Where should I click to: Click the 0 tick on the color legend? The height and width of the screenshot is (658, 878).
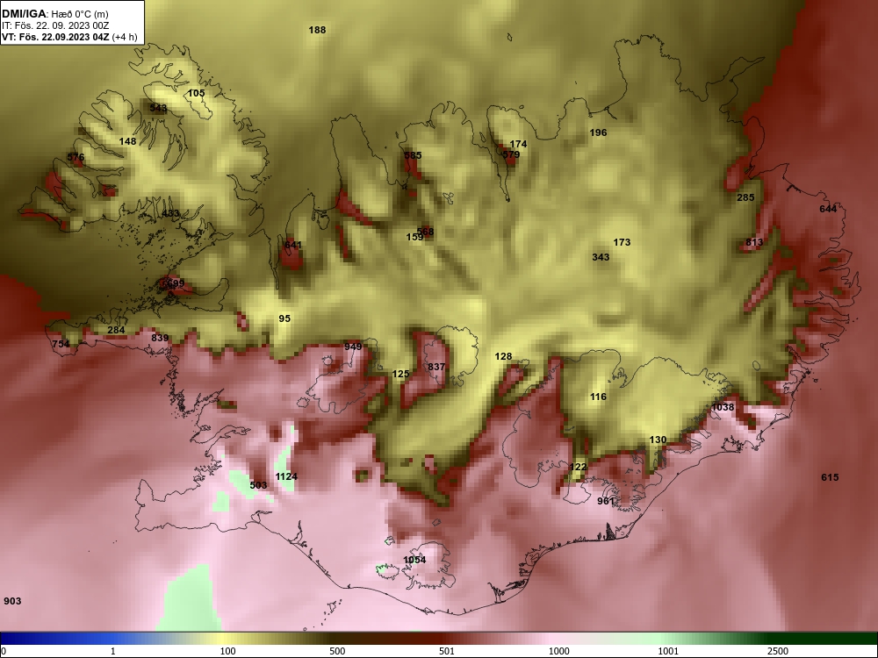(4, 651)
